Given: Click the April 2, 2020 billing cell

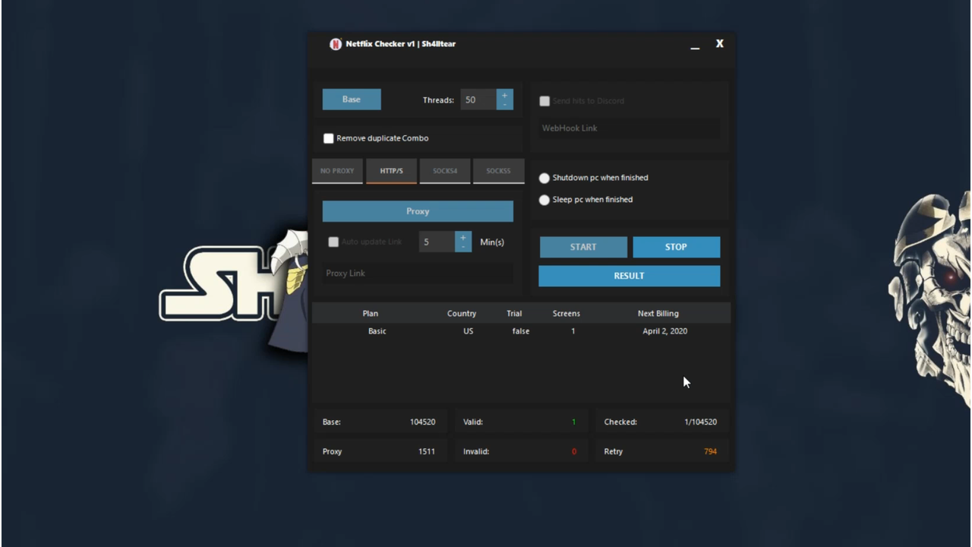Looking at the screenshot, I should [x=665, y=331].
